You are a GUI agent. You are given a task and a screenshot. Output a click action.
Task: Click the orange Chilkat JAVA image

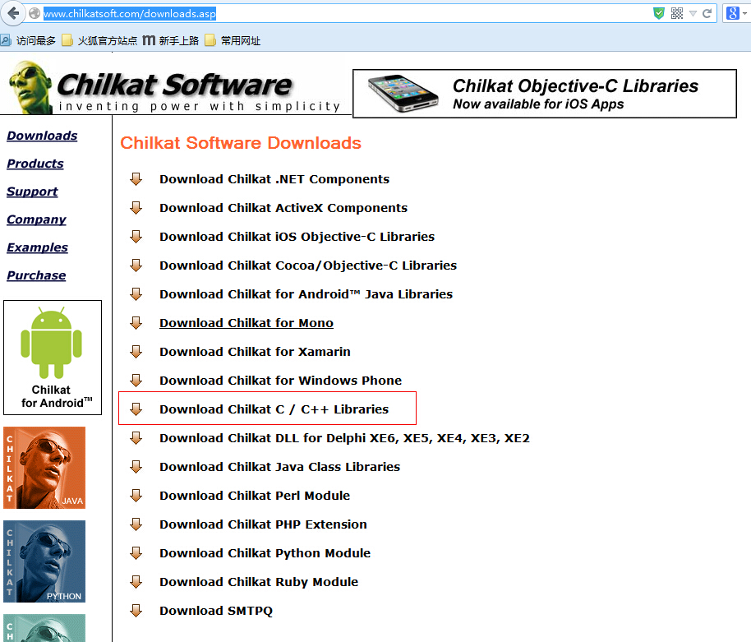coord(44,468)
